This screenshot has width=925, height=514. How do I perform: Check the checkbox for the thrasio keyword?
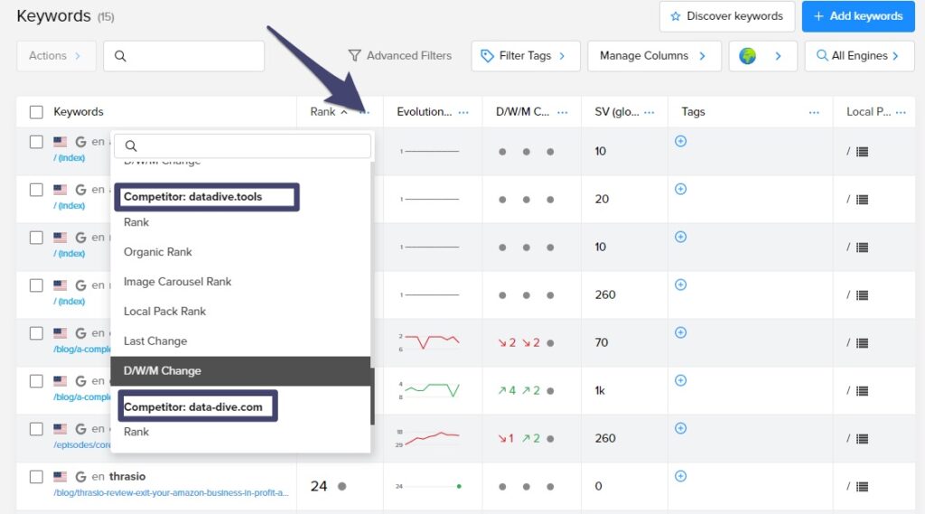tap(36, 476)
